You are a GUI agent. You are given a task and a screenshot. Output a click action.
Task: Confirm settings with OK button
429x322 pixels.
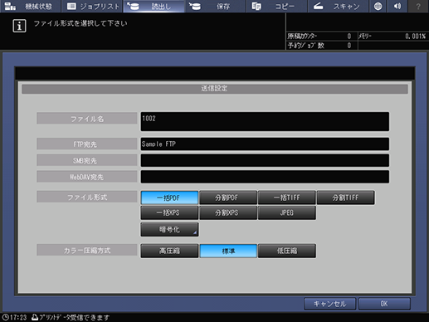(x=384, y=304)
